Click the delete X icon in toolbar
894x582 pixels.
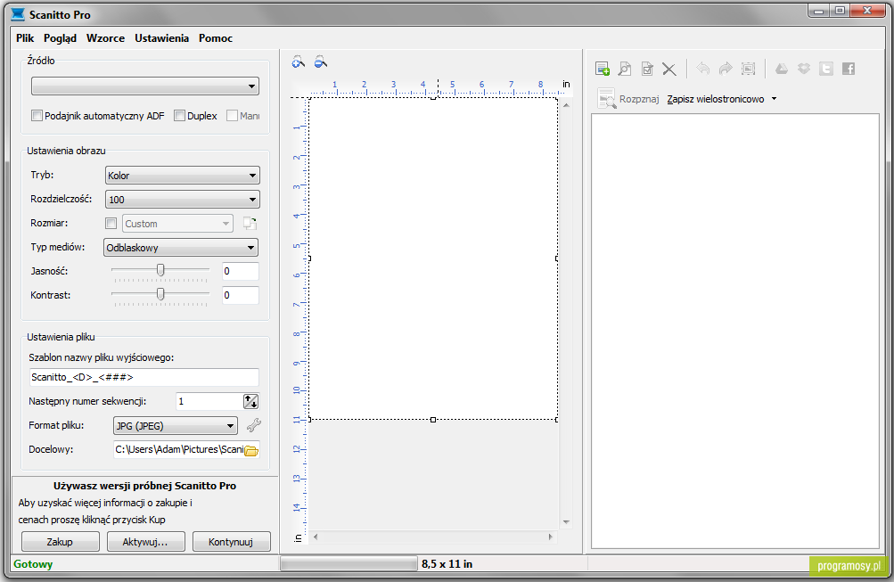[x=669, y=70]
